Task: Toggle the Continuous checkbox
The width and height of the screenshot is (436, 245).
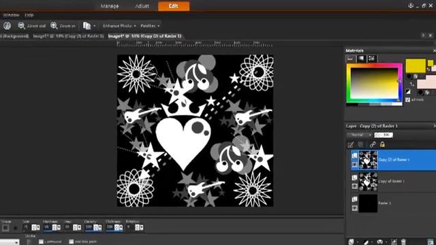Action: click(41, 242)
